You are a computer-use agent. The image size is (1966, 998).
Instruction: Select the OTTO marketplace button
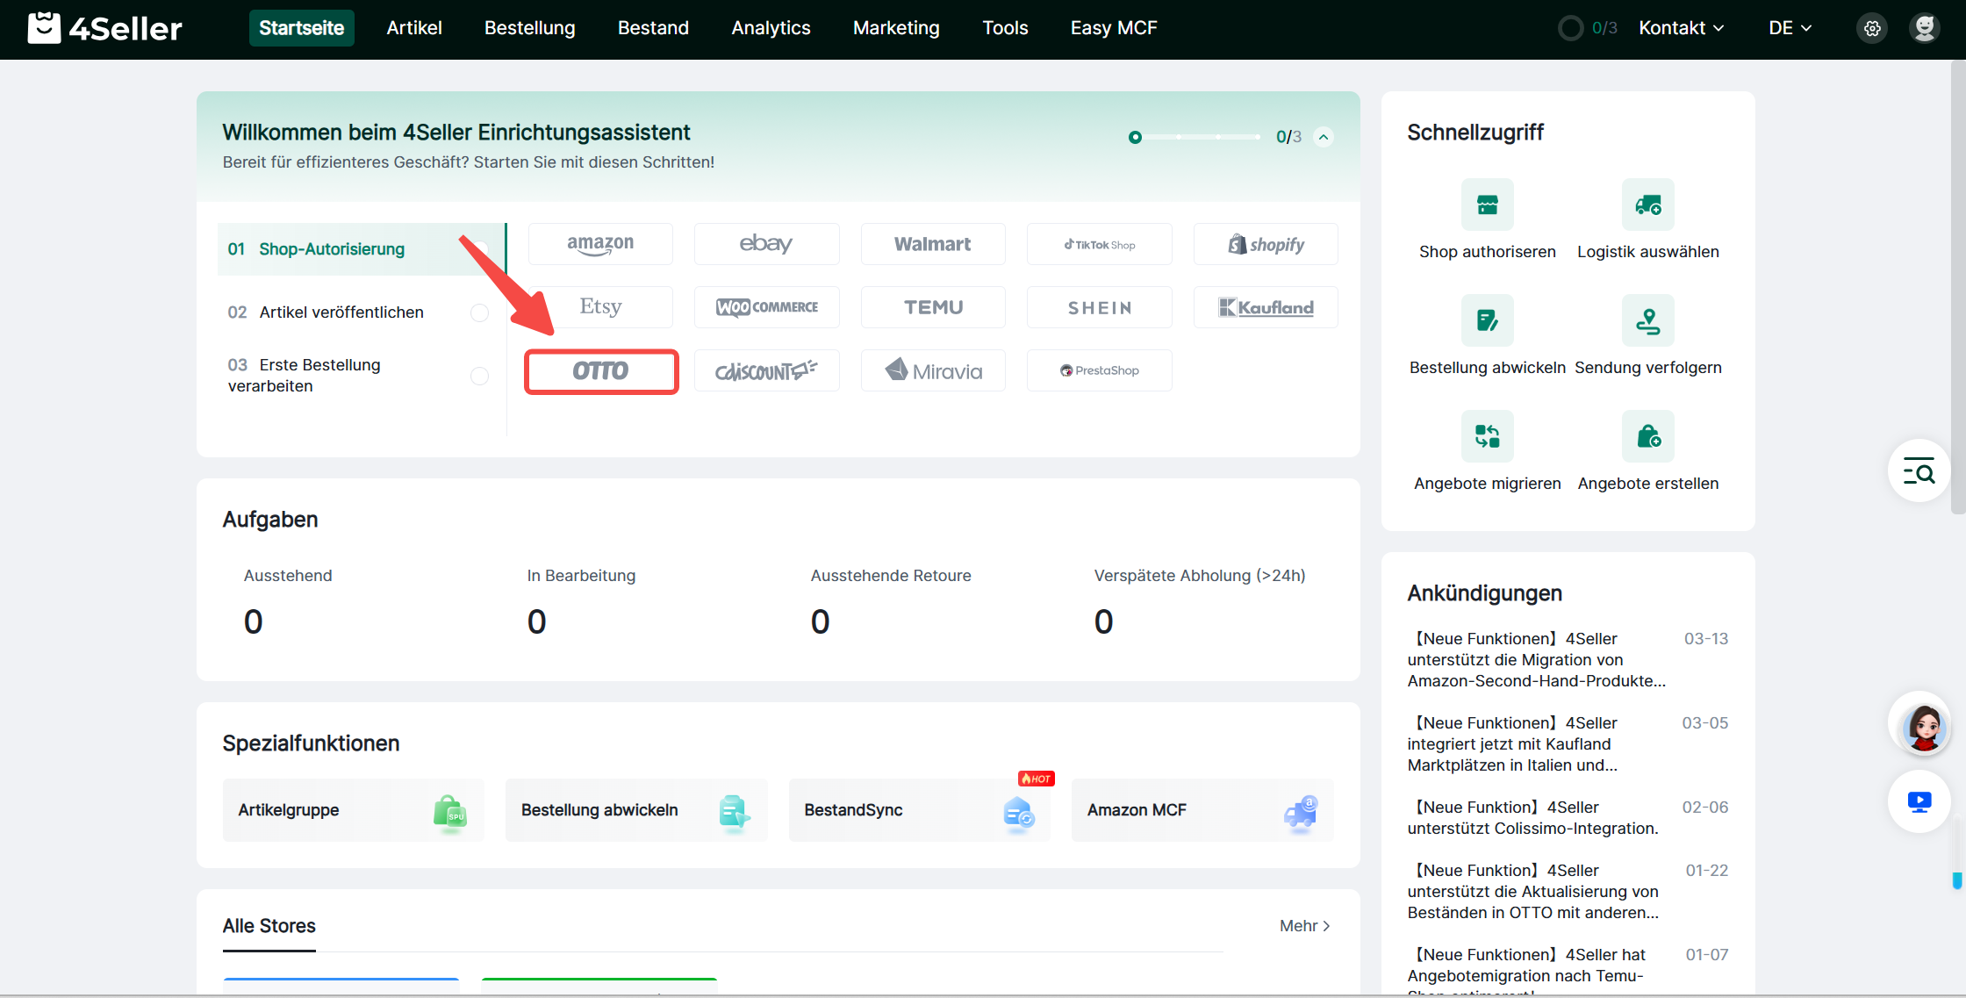tap(601, 371)
